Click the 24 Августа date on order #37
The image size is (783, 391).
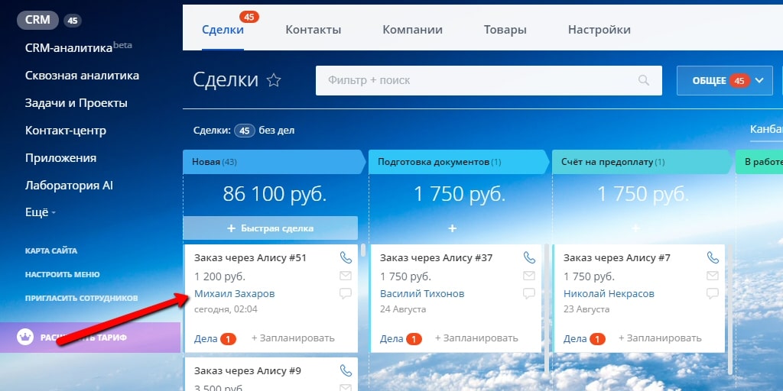point(403,309)
